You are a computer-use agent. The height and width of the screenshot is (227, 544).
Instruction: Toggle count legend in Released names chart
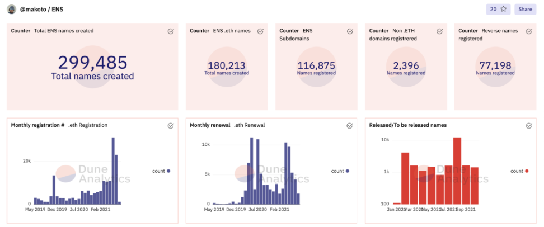pyautogui.click(x=519, y=171)
